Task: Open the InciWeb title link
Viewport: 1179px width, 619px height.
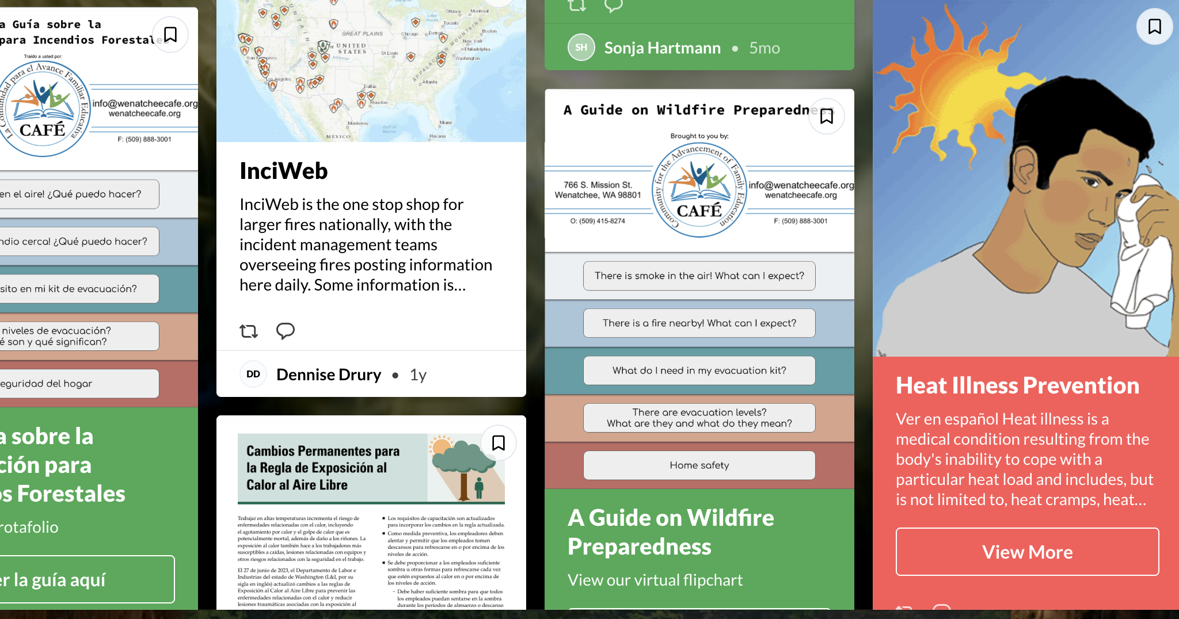Action: coord(284,171)
